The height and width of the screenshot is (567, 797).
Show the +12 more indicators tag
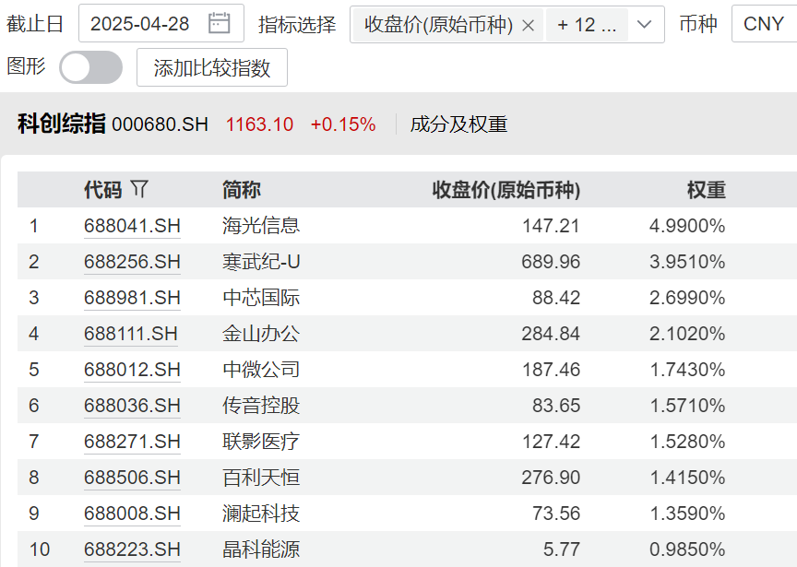(x=587, y=24)
